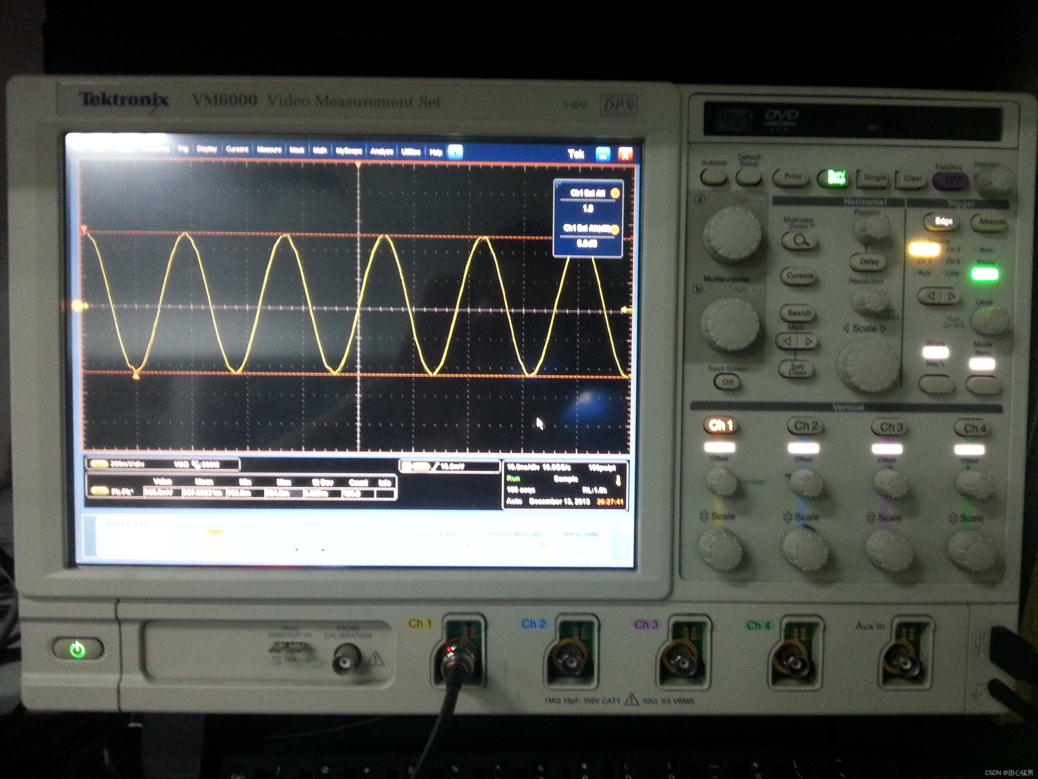Viewport: 1038px width, 779px height.
Task: Click the Sample acquisition mode readout
Action: coord(565,479)
